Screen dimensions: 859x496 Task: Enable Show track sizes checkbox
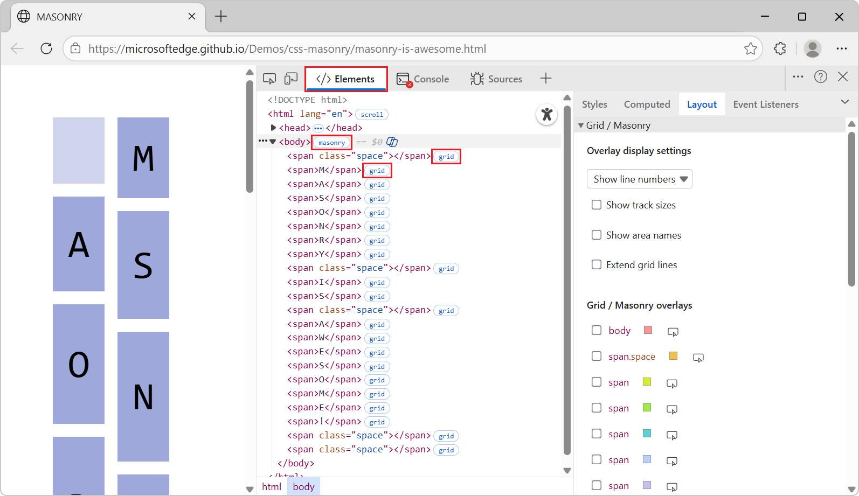[597, 205]
